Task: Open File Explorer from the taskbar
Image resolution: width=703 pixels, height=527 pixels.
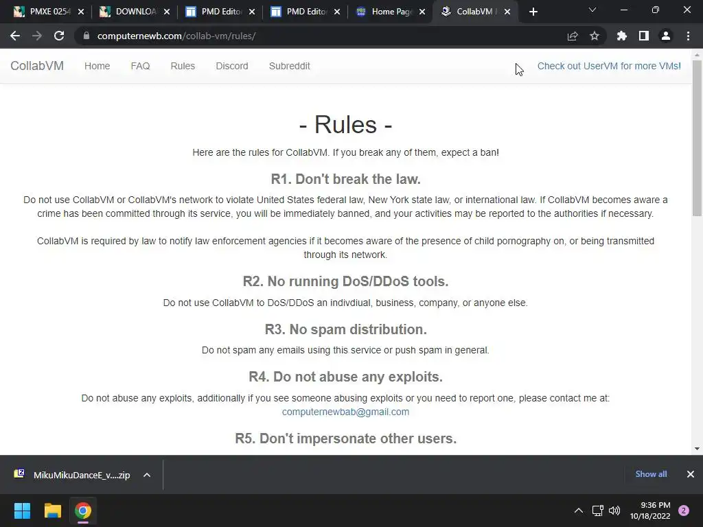Action: (52, 511)
